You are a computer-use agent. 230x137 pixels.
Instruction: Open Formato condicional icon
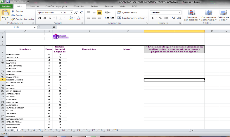[x=192, y=13]
